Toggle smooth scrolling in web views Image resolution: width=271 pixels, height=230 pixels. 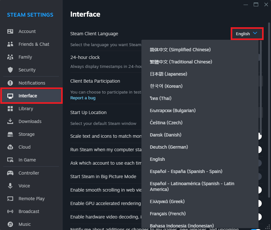pyautogui.click(x=260, y=190)
